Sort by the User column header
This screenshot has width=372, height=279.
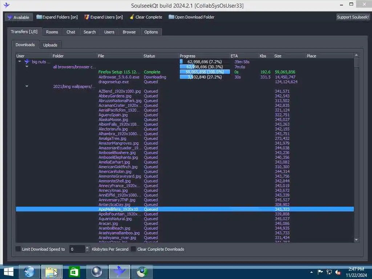point(33,56)
